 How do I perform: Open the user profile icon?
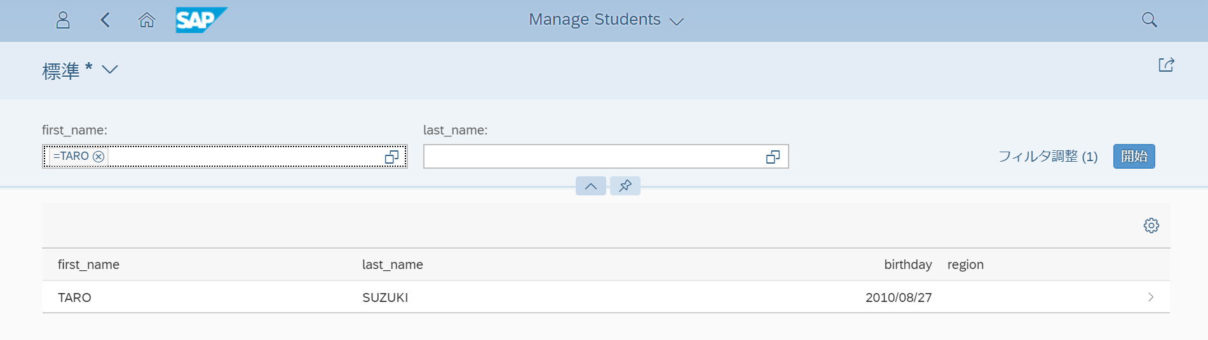(x=63, y=20)
